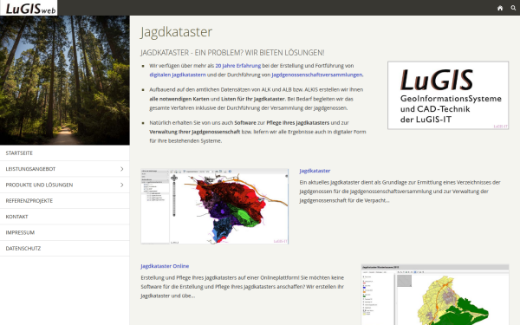Open the 'Jagdkataster Online' heading link
This screenshot has width=520, height=325.
pyautogui.click(x=165, y=266)
